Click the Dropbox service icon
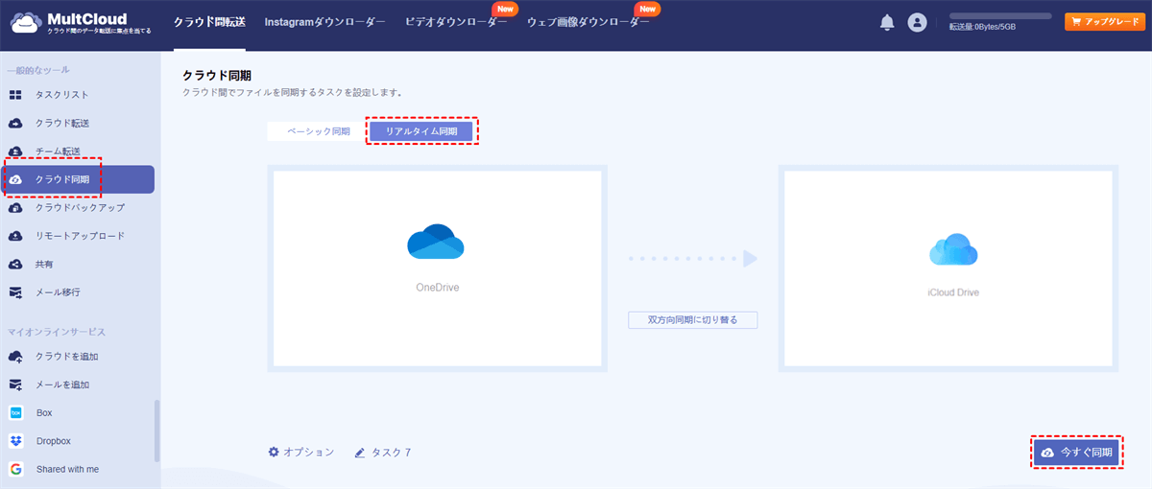1152x489 pixels. coord(15,441)
